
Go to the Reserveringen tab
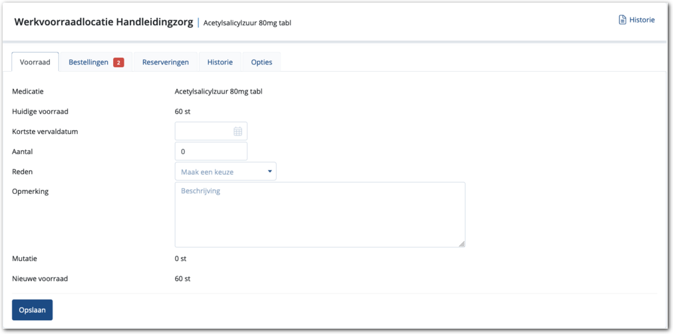point(165,62)
